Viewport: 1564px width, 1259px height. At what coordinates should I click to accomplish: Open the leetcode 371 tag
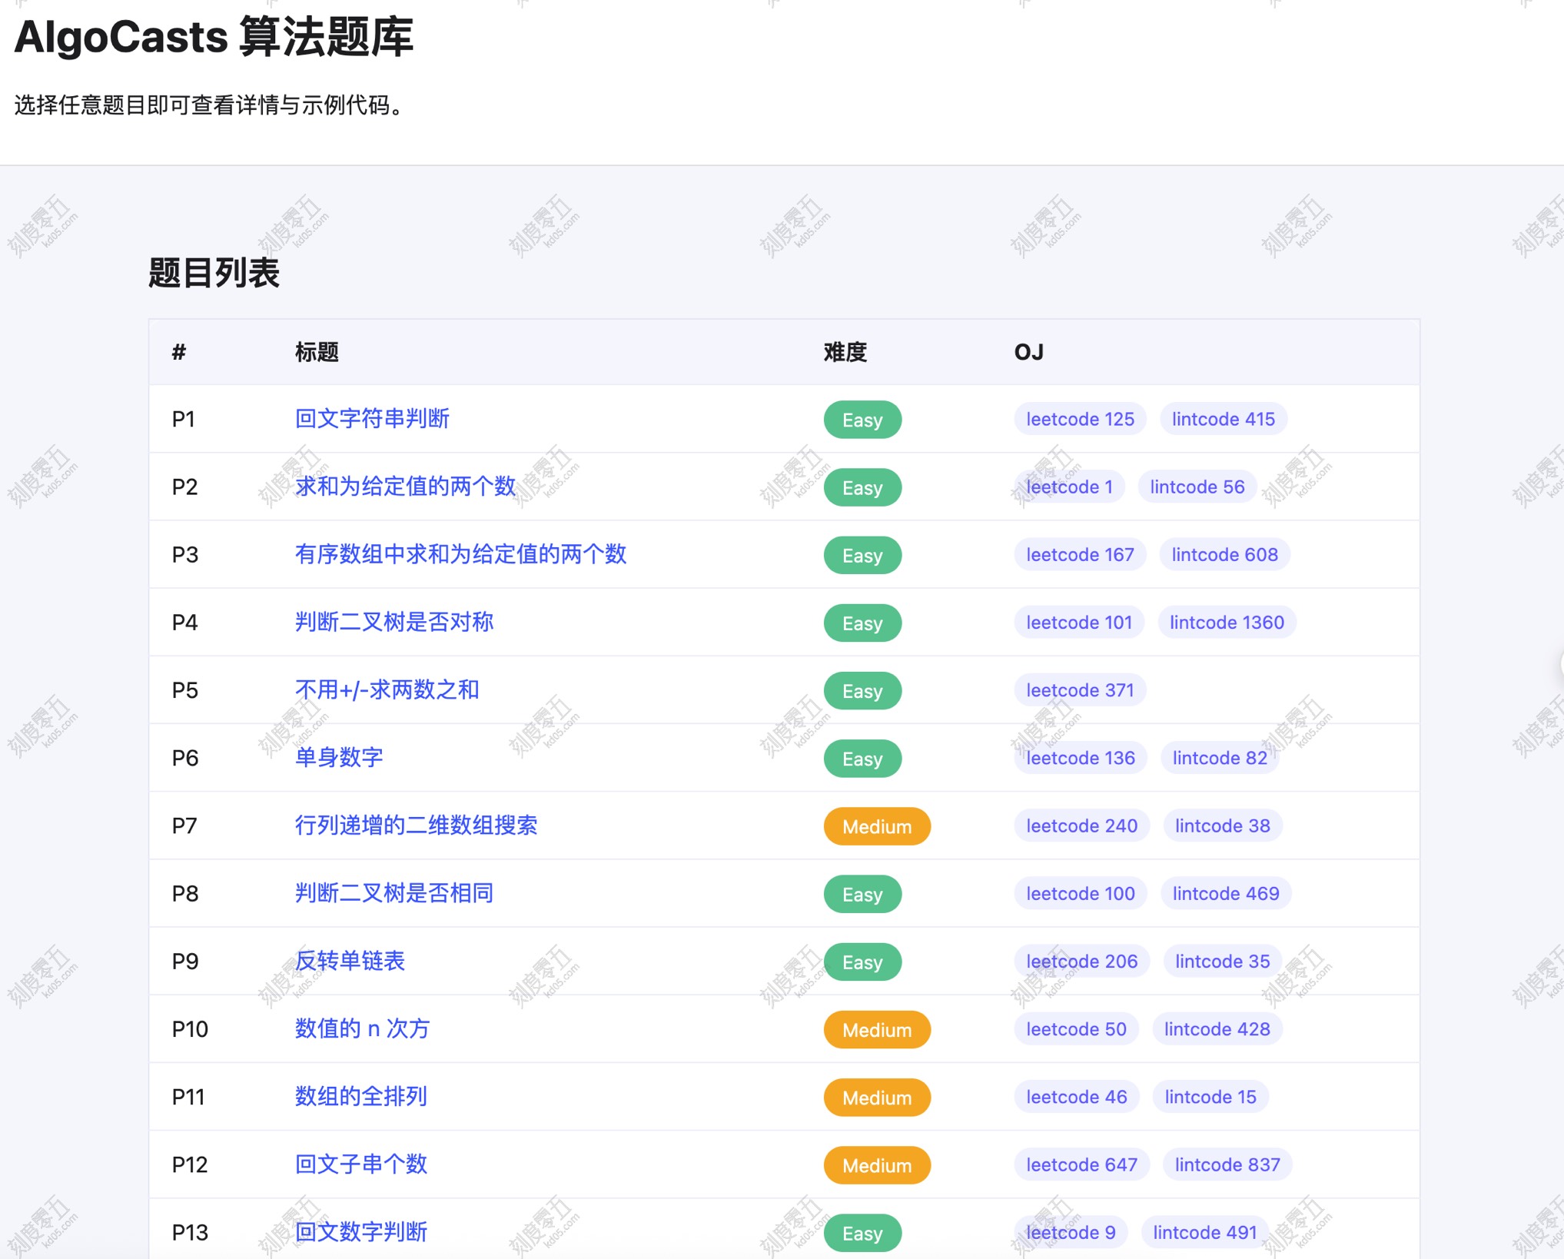[x=1080, y=690]
